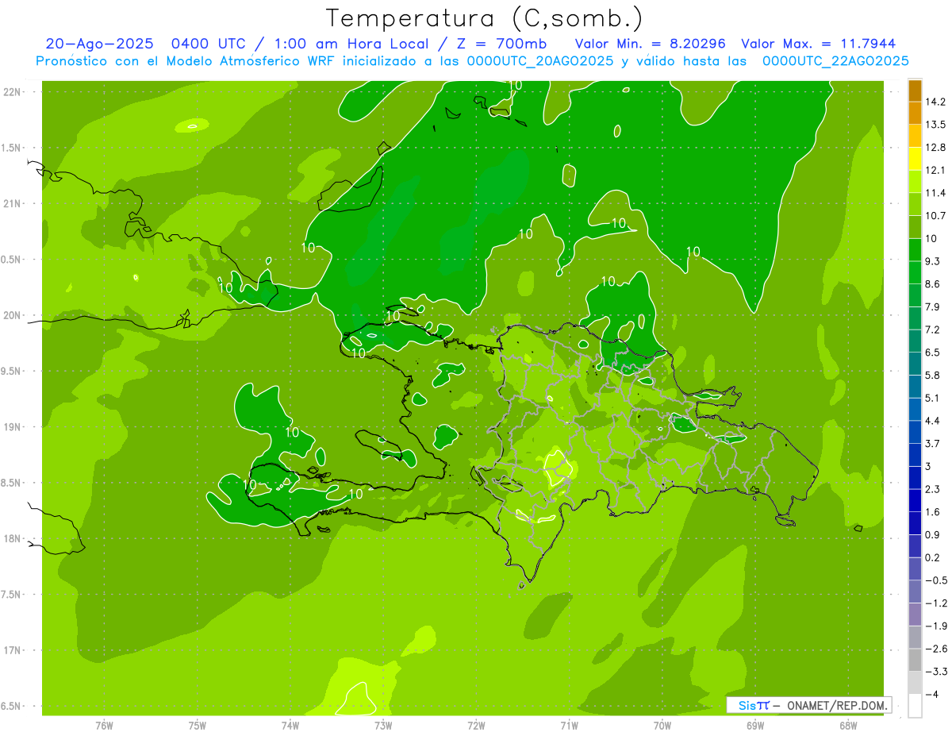Click the '70W' longitude label
This screenshot has height=736, width=952.
coord(662,726)
